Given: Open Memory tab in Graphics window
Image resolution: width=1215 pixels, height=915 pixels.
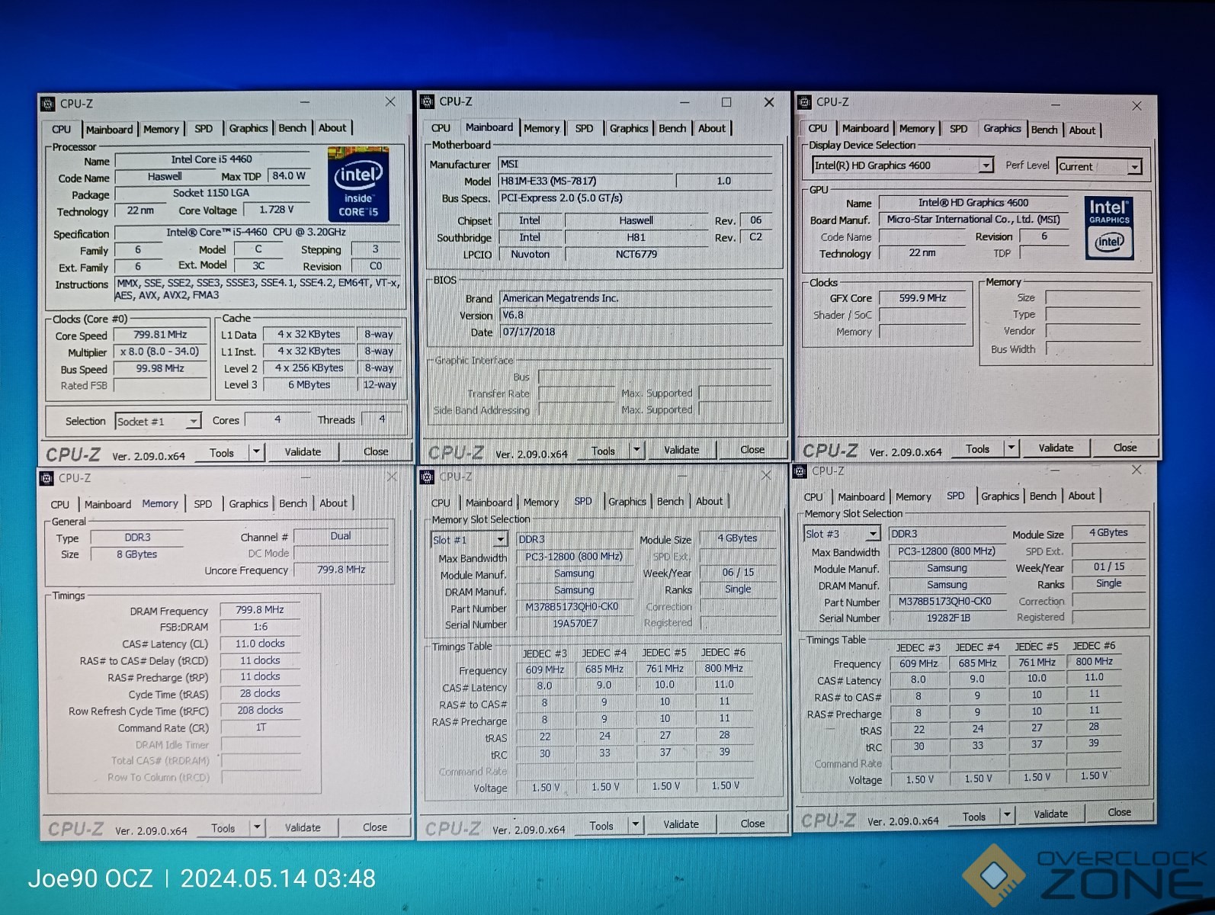Looking at the screenshot, I should 916,129.
